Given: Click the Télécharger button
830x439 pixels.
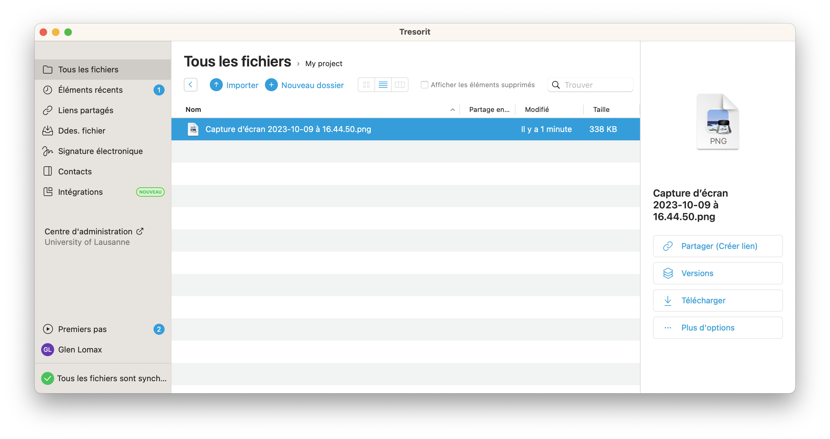Looking at the screenshot, I should [x=718, y=300].
